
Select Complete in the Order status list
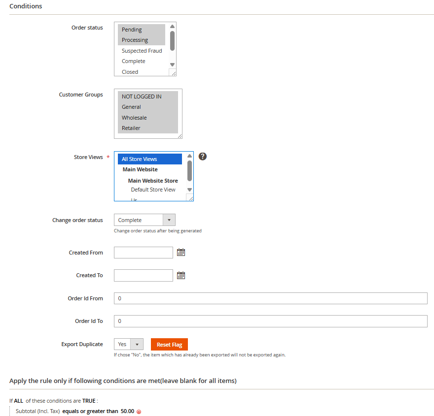pyautogui.click(x=133, y=61)
